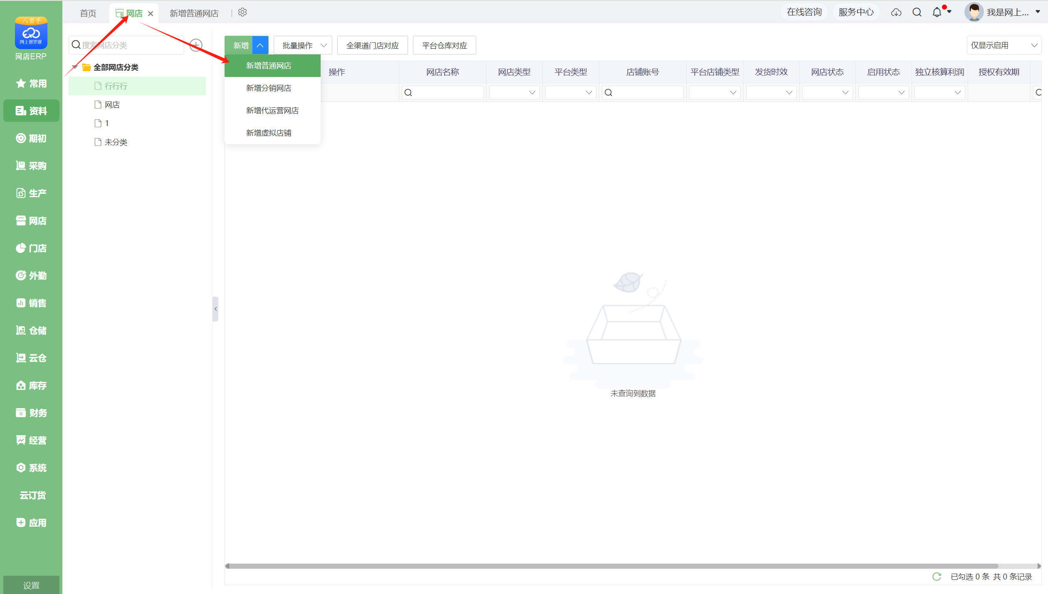
Task: Switch to the 首页 tab
Action: (88, 13)
